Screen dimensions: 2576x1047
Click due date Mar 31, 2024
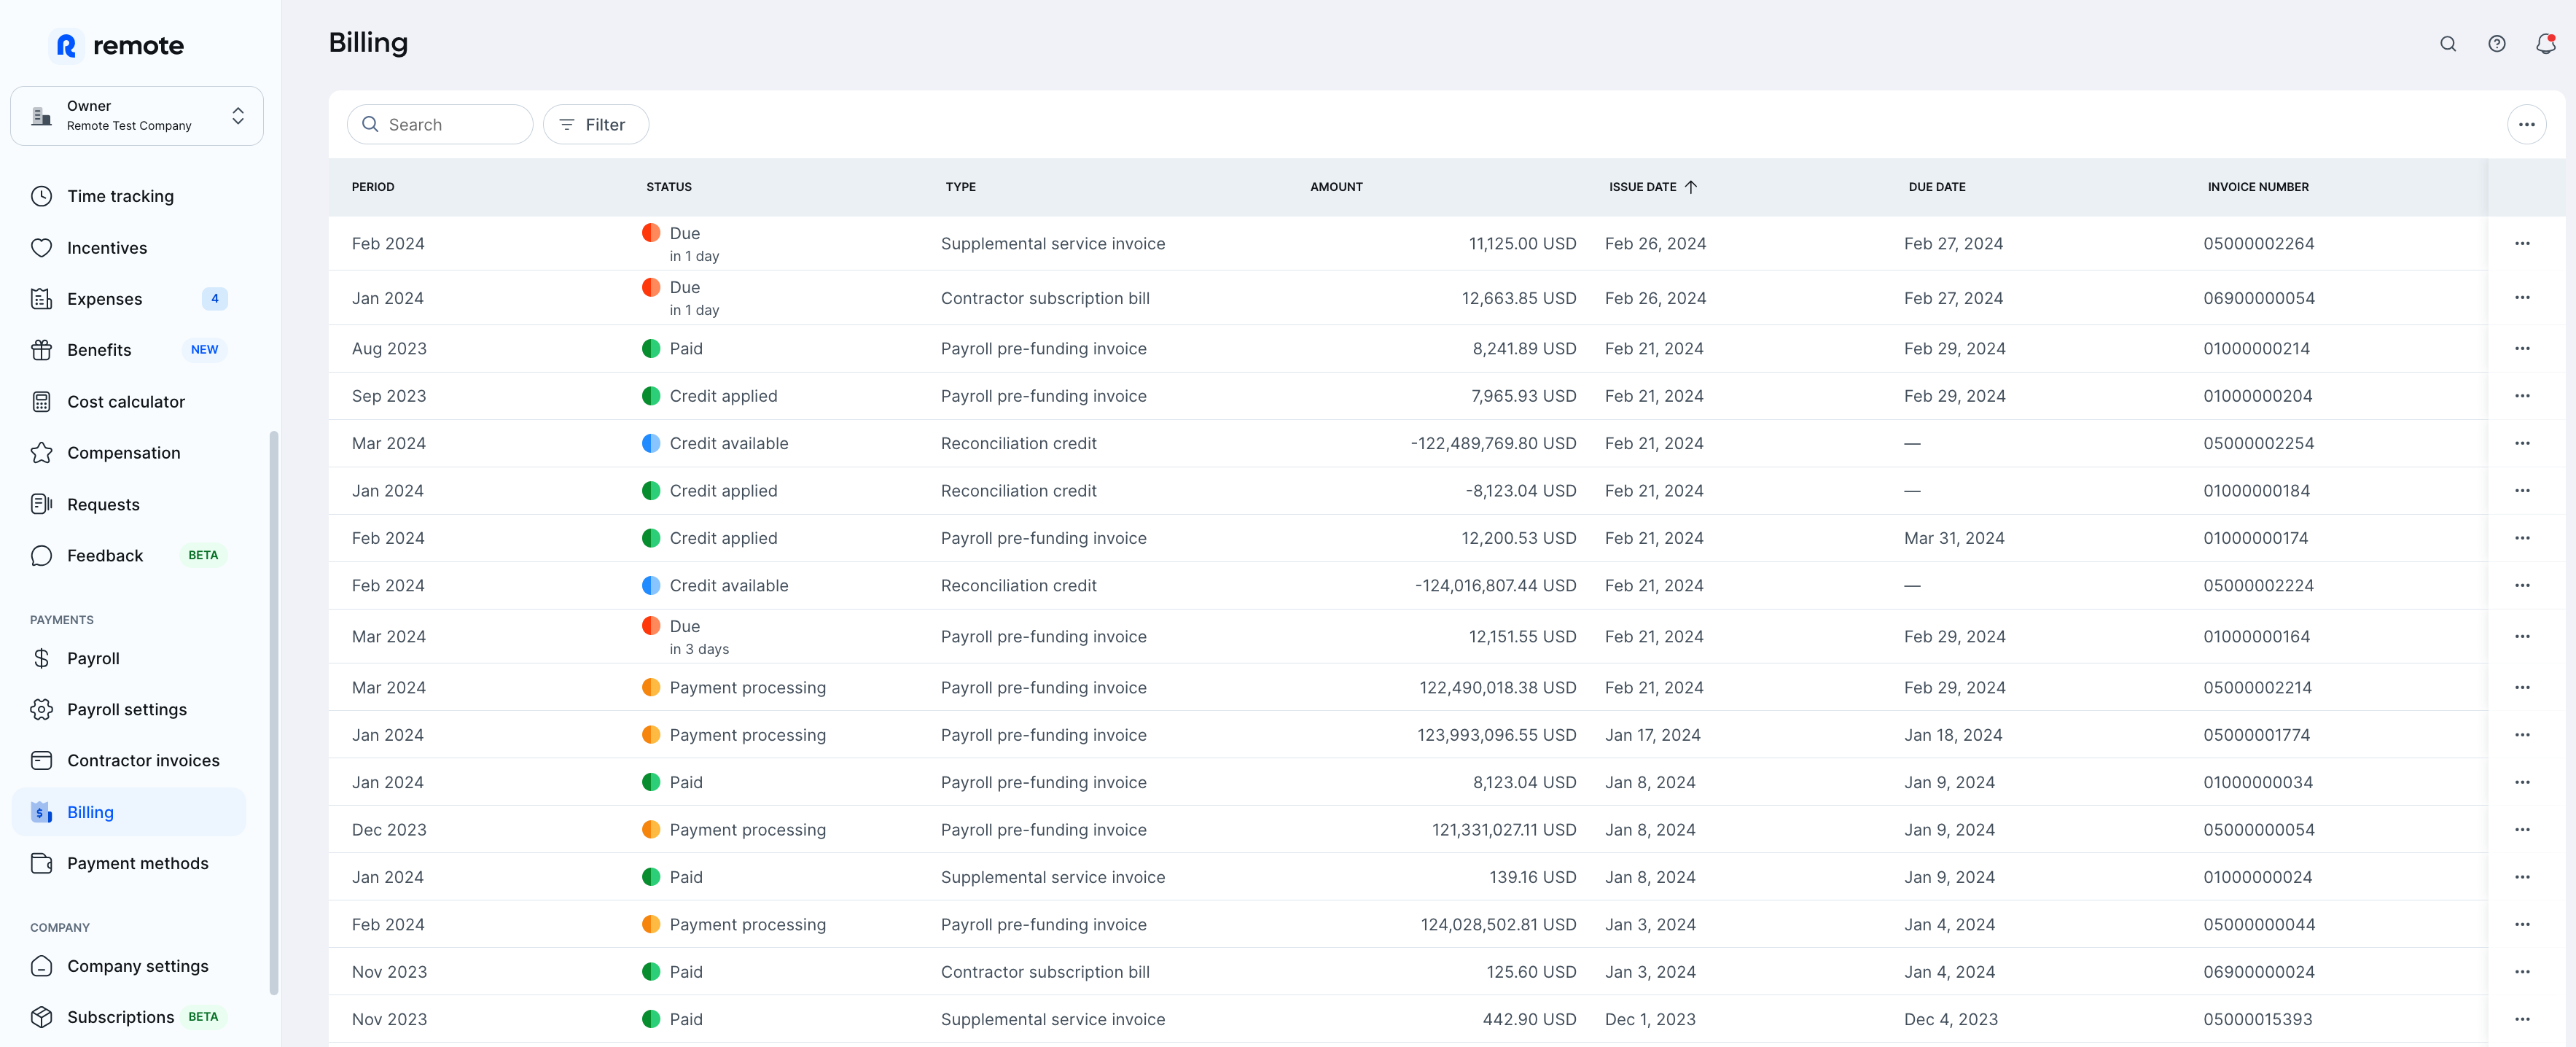[x=1954, y=538]
